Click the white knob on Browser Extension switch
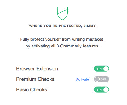 [106, 69]
